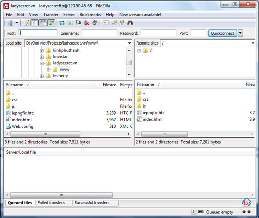Image resolution: width=259 pixels, height=218 pixels.
Task: Click the Username input field
Action: [x=99, y=33]
